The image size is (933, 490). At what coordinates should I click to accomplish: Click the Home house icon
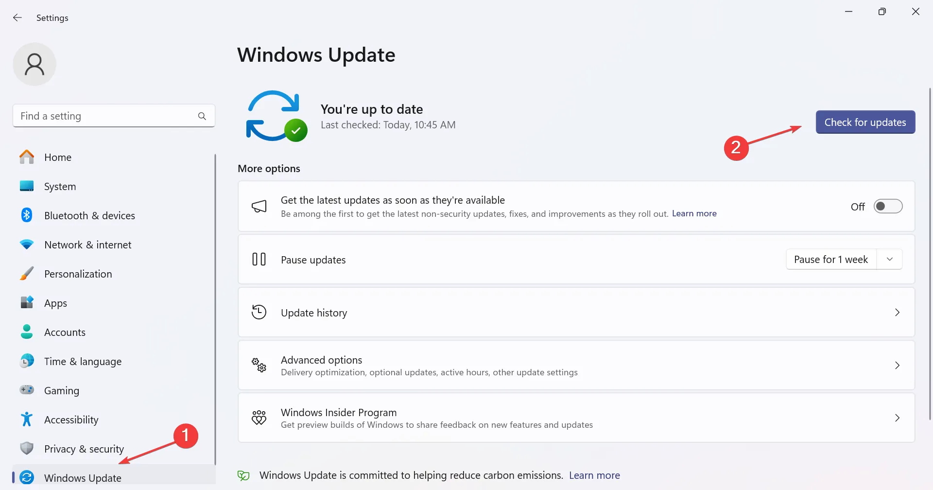click(x=27, y=157)
